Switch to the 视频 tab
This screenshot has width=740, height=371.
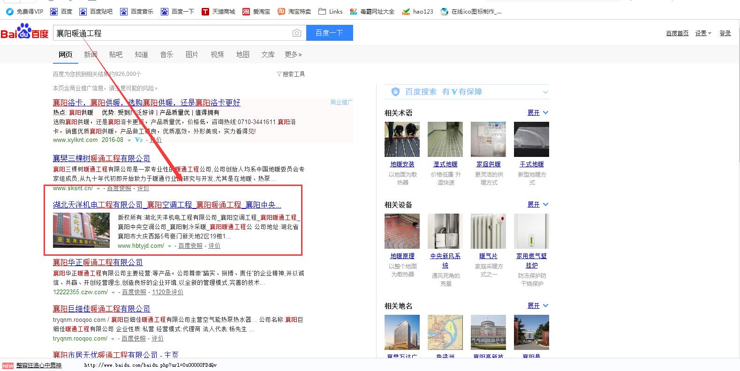pos(217,54)
